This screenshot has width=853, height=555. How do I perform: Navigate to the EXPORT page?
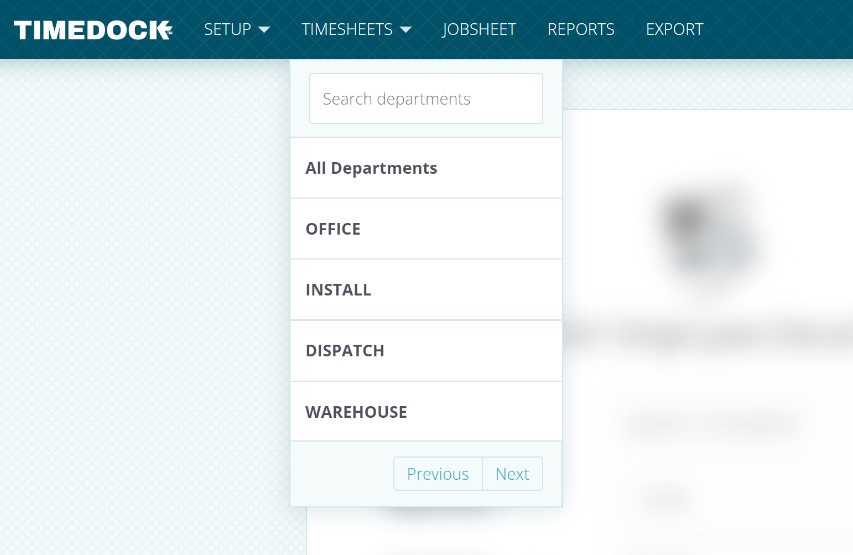tap(674, 29)
